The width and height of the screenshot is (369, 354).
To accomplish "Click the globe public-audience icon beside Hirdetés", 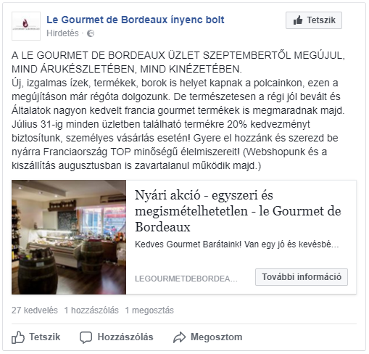I will [x=91, y=33].
